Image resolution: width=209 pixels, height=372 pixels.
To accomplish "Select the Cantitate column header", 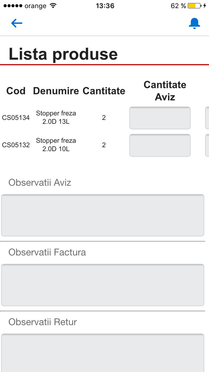I will pyautogui.click(x=104, y=91).
